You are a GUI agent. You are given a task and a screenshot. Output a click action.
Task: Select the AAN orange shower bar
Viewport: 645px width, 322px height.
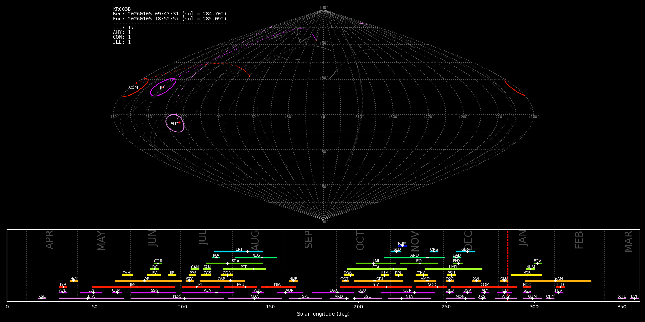point(558,281)
